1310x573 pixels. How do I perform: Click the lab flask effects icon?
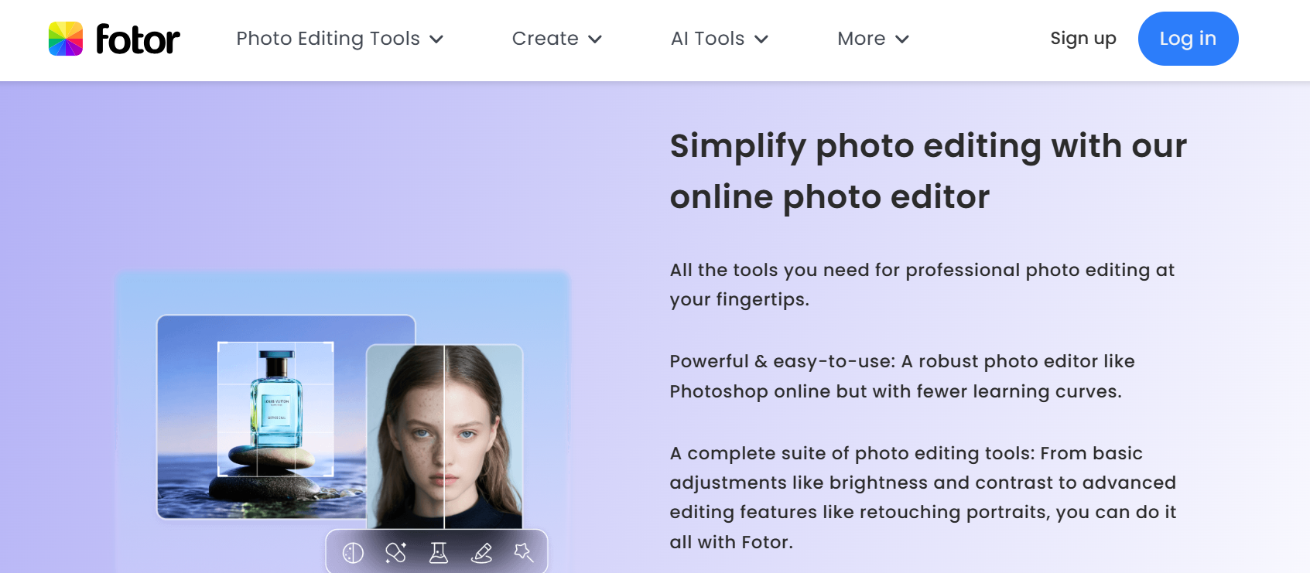coord(439,552)
